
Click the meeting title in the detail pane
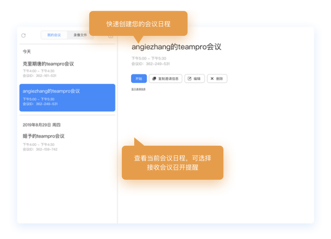pyautogui.click(x=177, y=47)
